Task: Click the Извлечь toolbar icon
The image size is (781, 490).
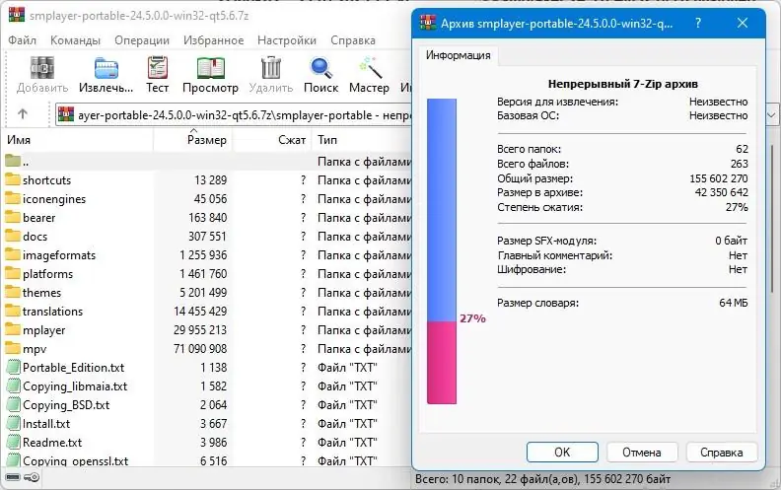Action: tap(106, 68)
